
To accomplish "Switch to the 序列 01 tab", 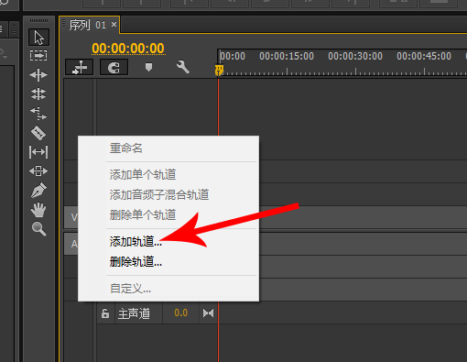I will [x=88, y=25].
